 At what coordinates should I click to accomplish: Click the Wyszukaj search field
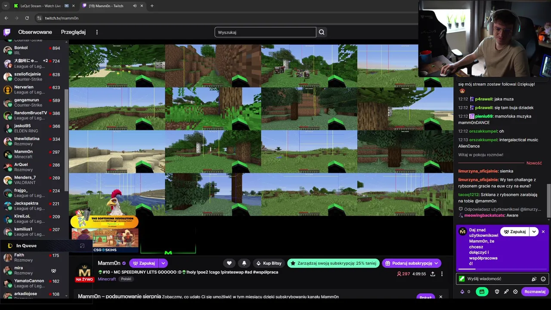pos(265,32)
